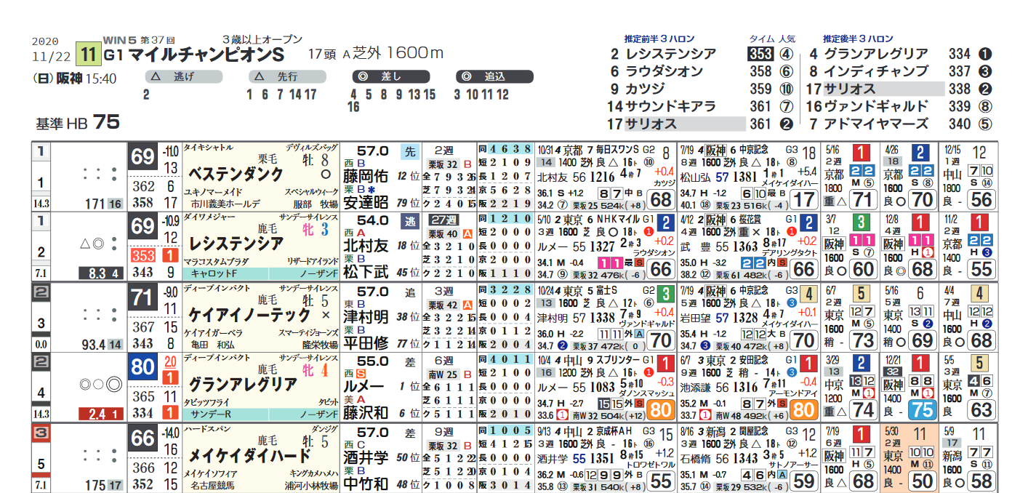Select trainer 松下武
1028x493 pixels.
366,273
